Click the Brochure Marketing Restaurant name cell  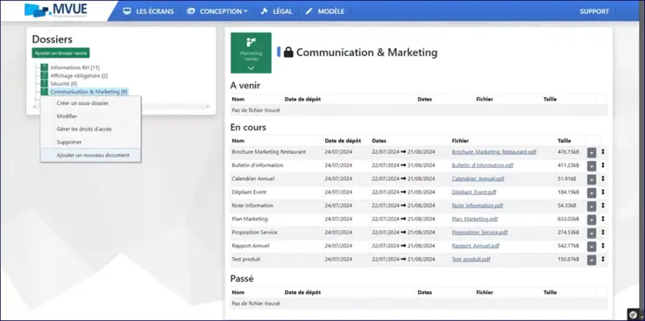(x=269, y=152)
